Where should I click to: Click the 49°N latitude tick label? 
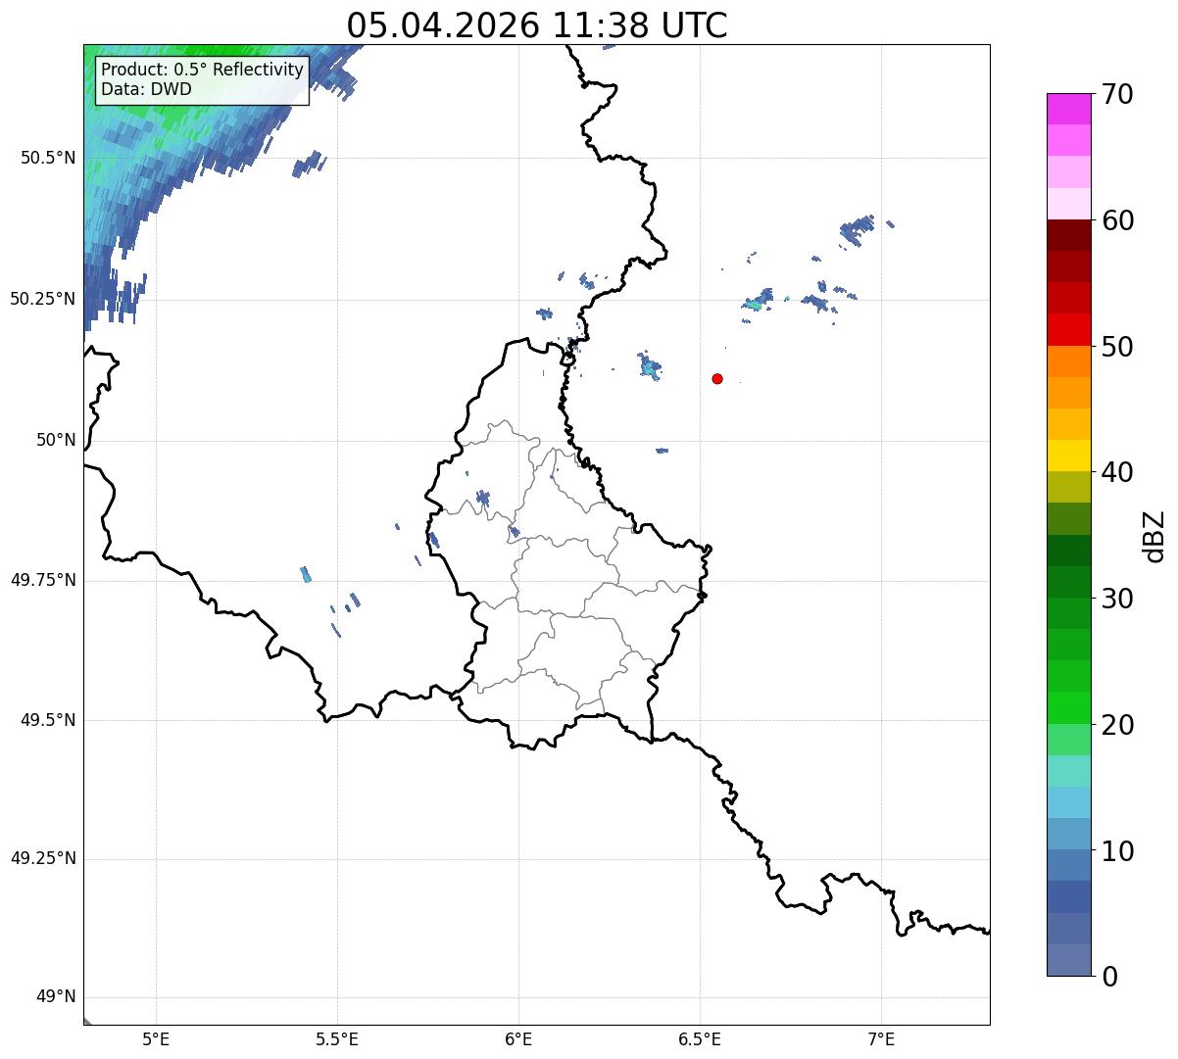point(56,997)
